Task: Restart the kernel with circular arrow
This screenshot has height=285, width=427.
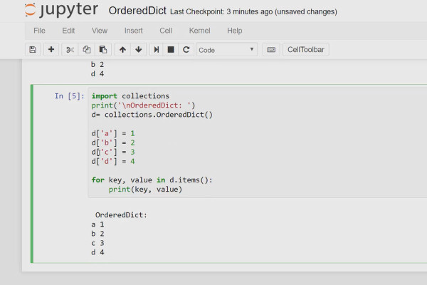Action: 186,50
